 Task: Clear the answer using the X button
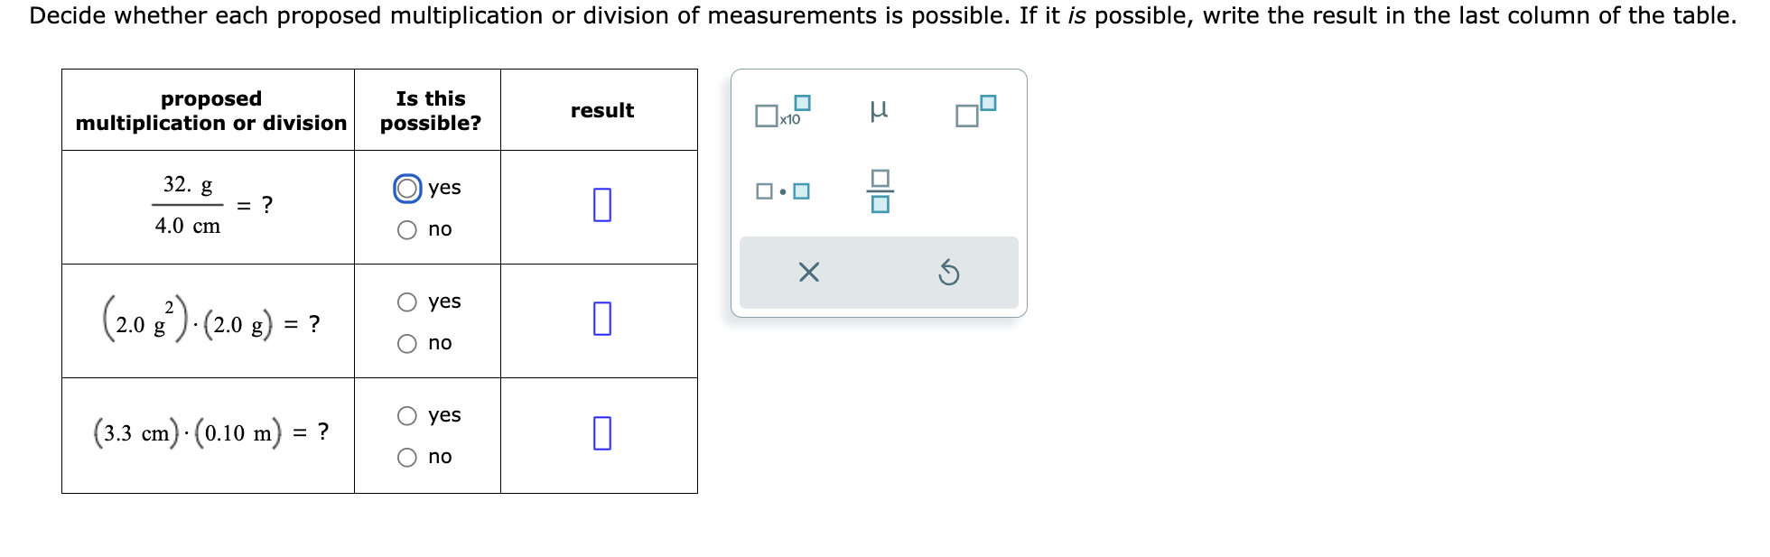click(808, 272)
